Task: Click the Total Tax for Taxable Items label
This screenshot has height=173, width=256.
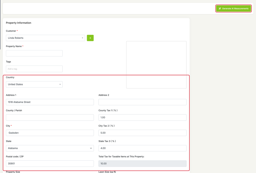Action: click(x=121, y=157)
